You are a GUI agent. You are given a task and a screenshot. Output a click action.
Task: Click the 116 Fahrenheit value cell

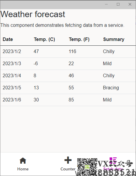pyautogui.click(x=73, y=51)
